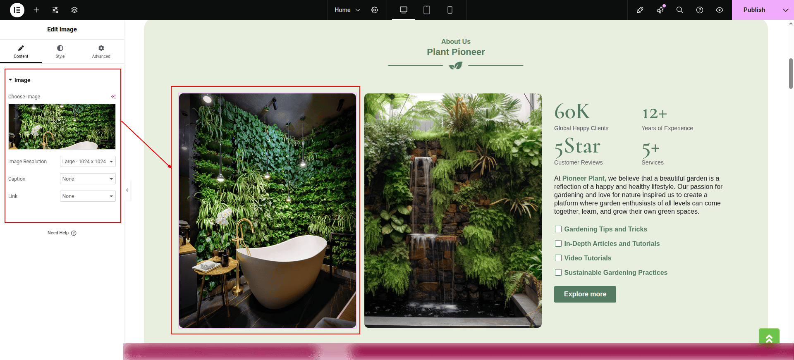Click the scroll-to-top green arrow button

769,339
